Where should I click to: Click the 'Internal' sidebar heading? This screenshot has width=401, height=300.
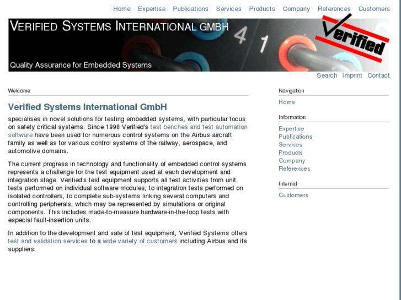(x=288, y=184)
